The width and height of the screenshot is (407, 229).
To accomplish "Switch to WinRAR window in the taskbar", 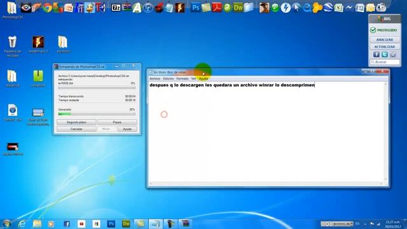I will click(185, 223).
